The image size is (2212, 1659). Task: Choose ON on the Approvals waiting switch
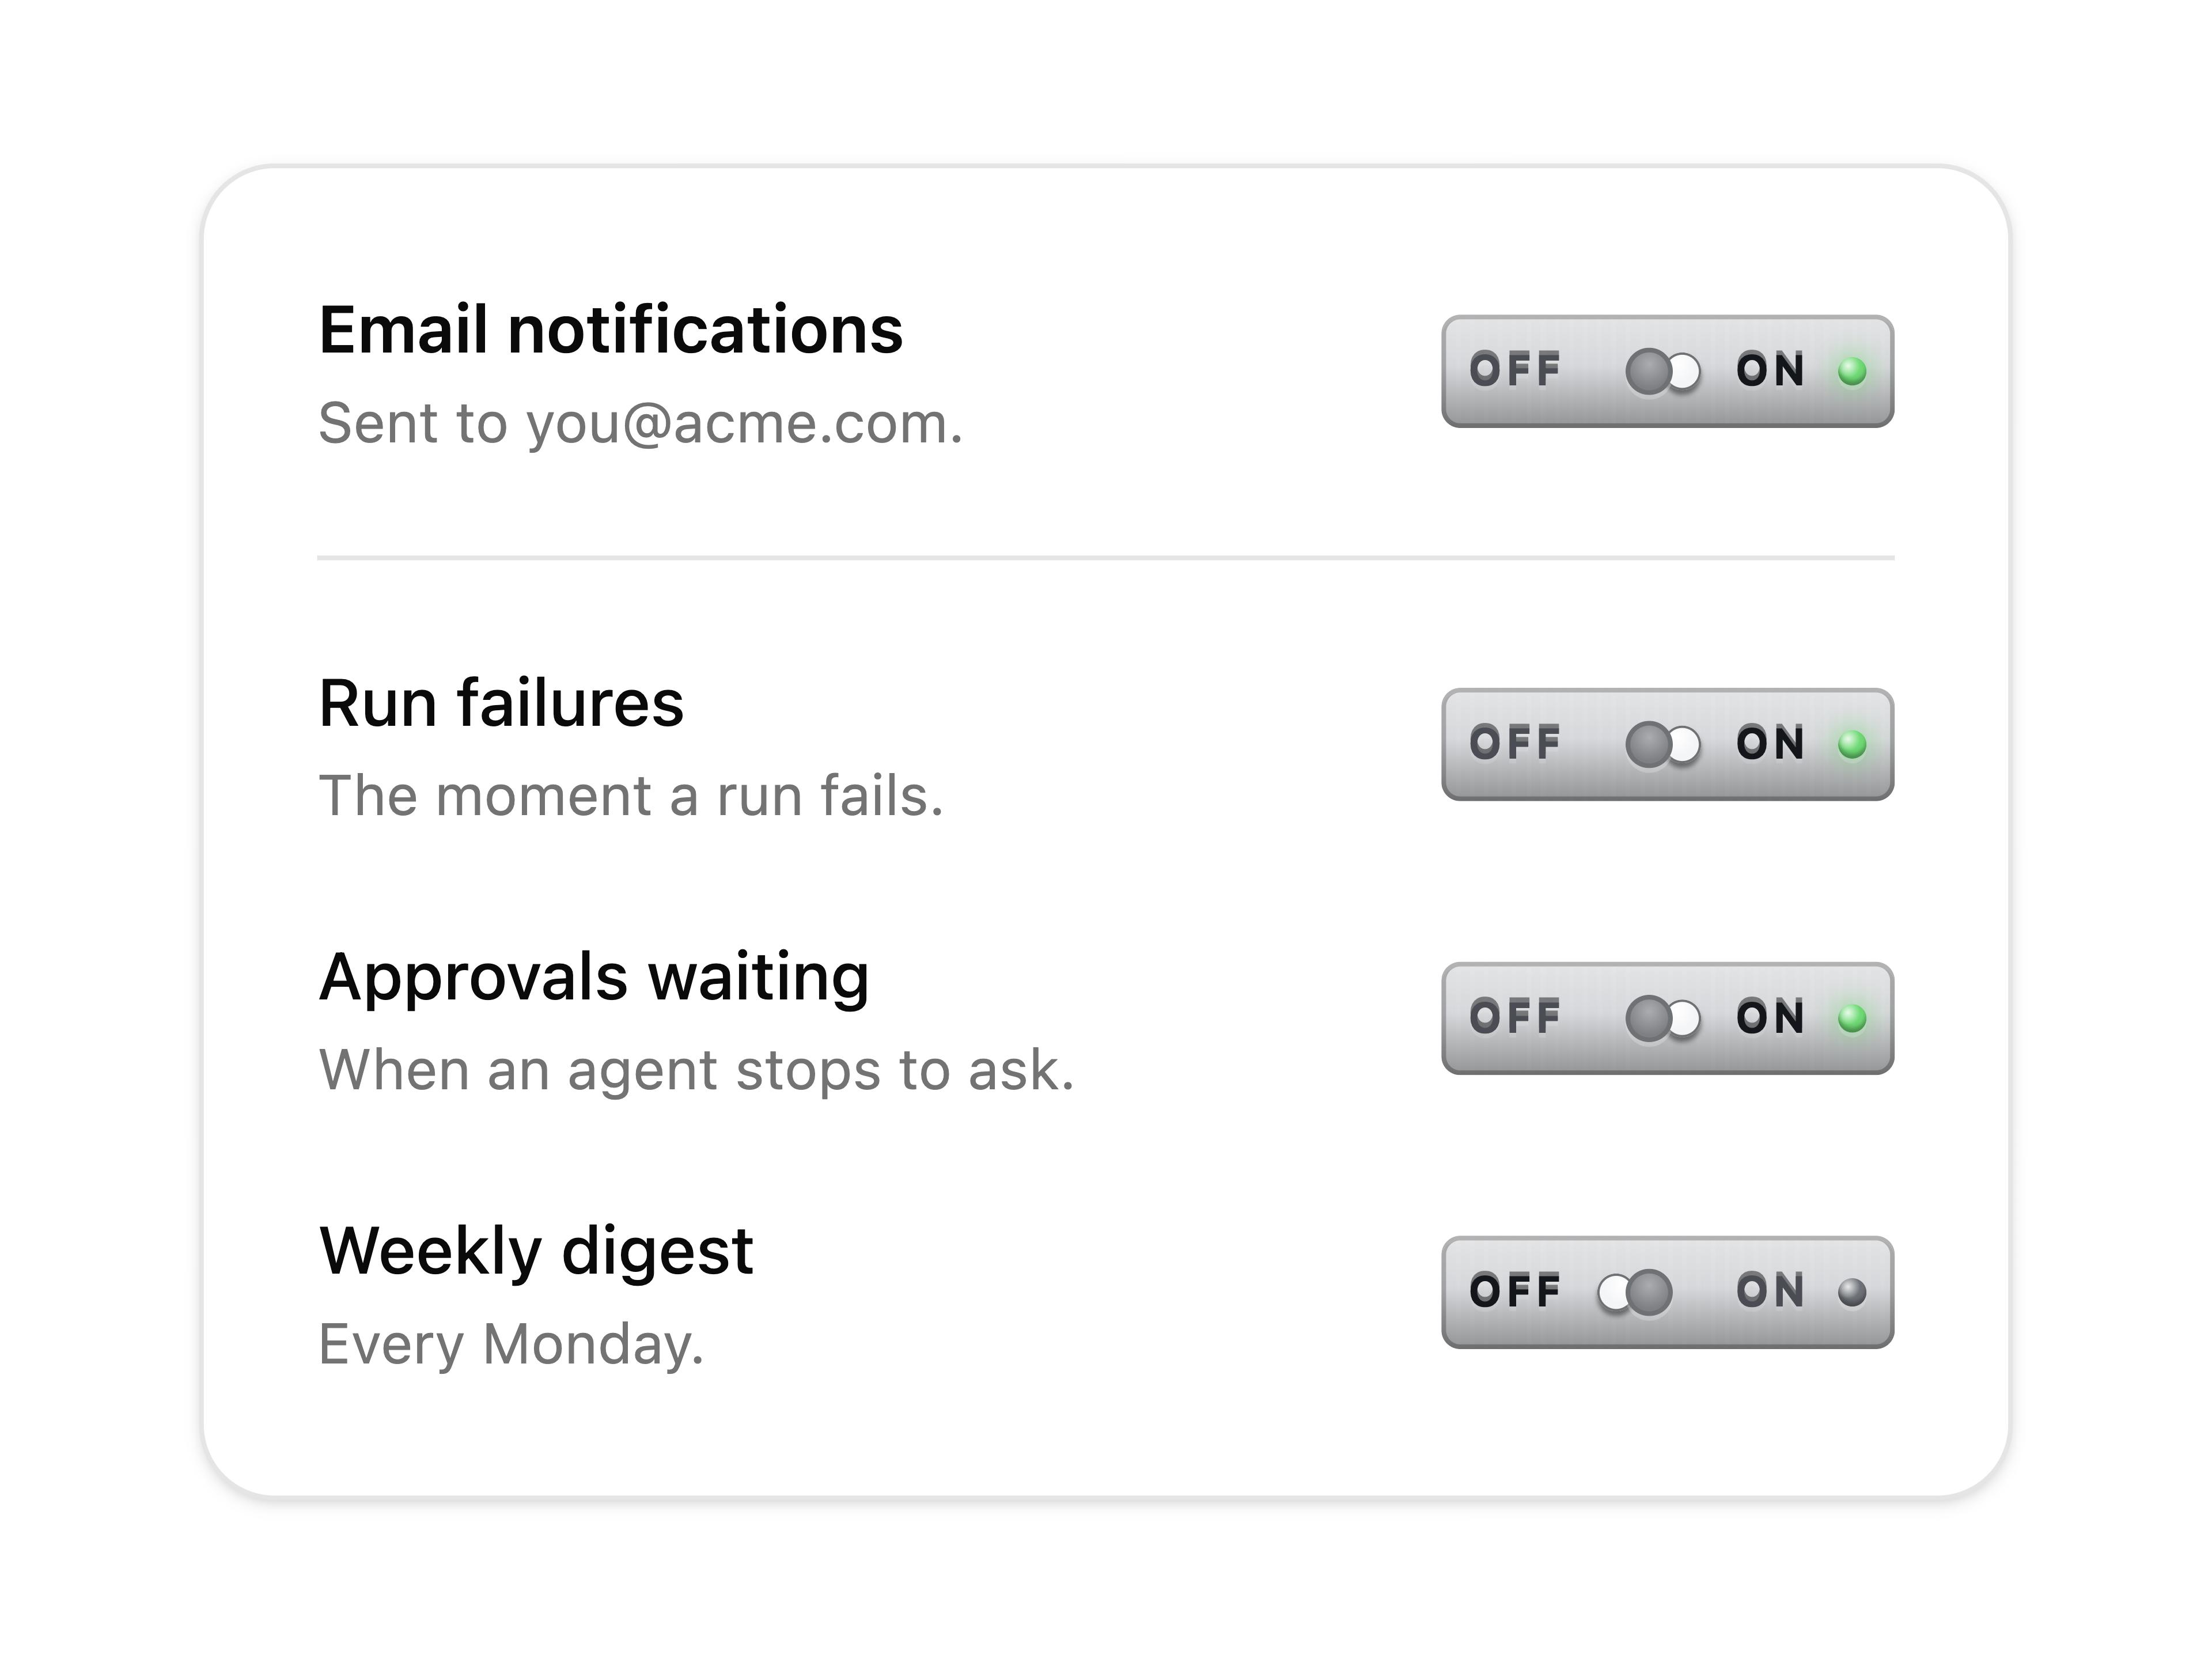click(x=1770, y=1017)
